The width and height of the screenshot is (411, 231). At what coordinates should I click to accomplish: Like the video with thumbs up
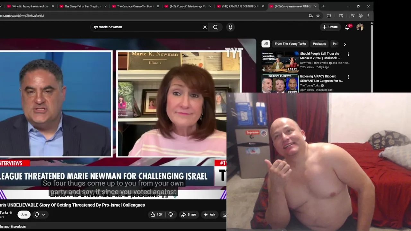coord(156,215)
